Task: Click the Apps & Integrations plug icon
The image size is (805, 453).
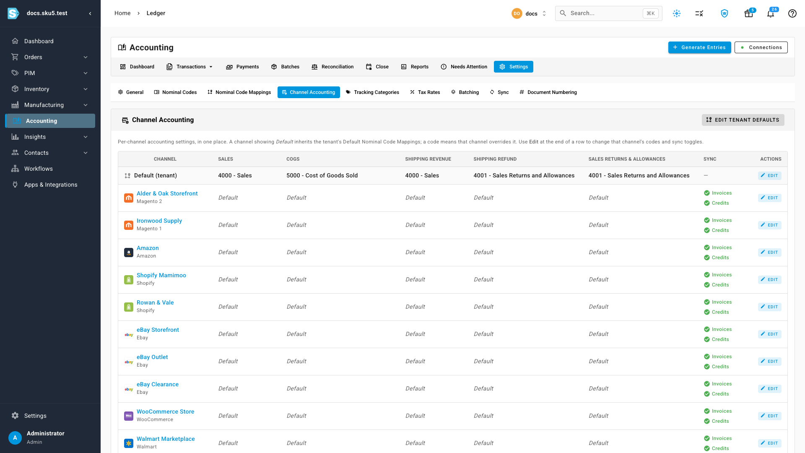Action: 15,185
